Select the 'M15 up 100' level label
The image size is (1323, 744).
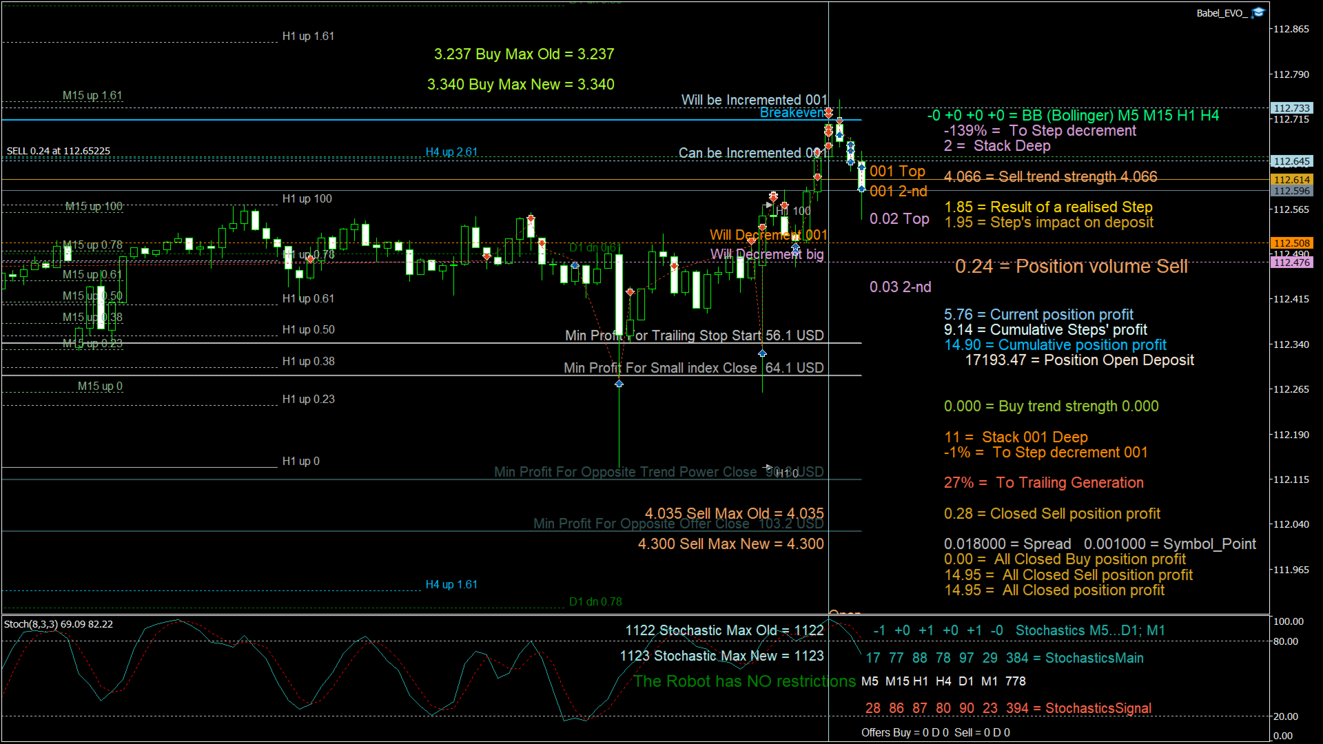(94, 206)
